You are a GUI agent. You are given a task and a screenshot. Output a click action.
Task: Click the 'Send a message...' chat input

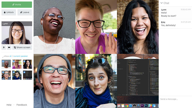[175, 99]
